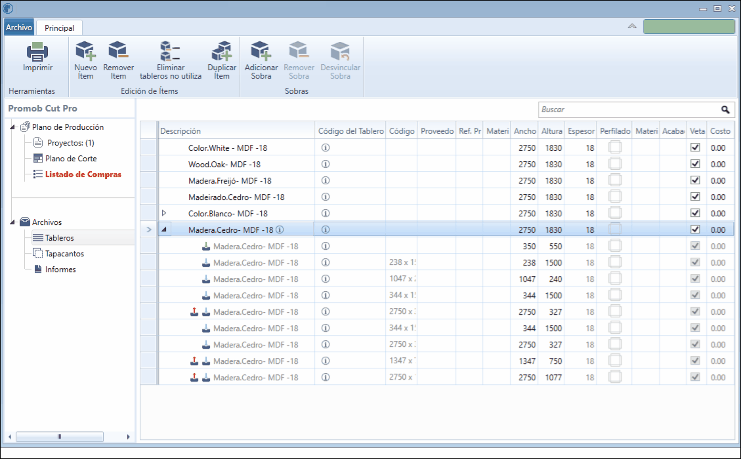Click the scrap icon in 238 x 1500 row
741x459 pixels.
pos(206,262)
